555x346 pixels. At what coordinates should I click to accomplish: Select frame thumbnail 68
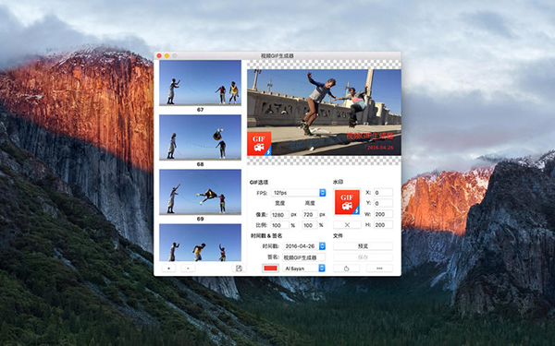point(200,137)
